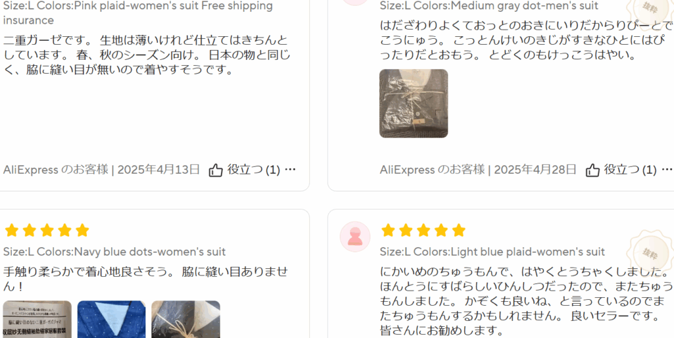Image resolution: width=674 pixels, height=338 pixels.
Task: Click 役立つ (1) on April 13 review
Action: (x=253, y=170)
